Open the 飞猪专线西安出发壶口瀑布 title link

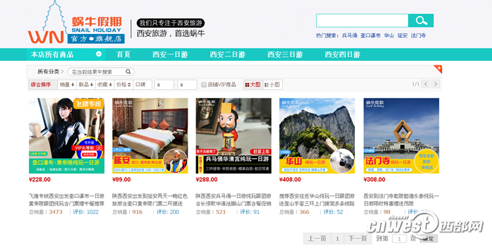click(x=66, y=200)
